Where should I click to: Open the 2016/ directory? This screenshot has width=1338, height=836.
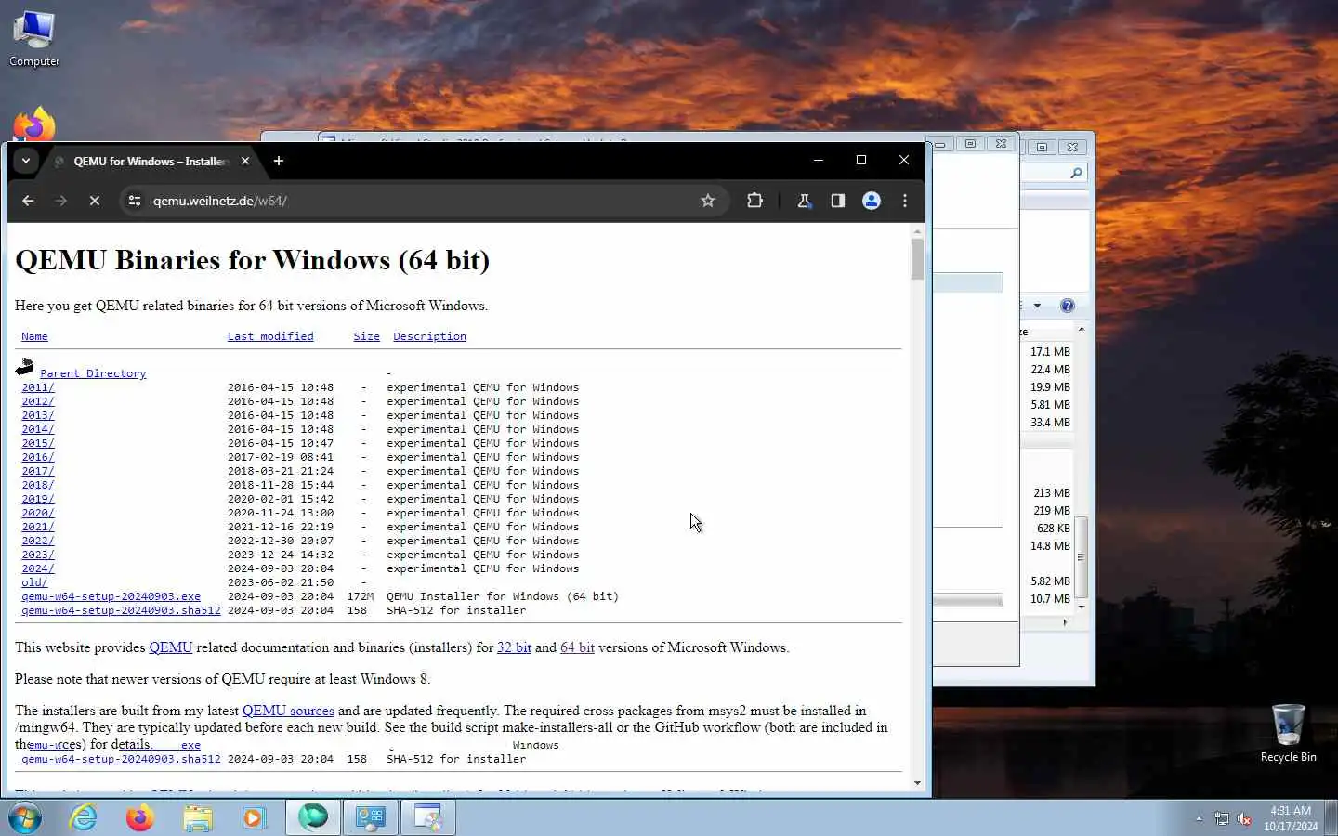click(38, 457)
